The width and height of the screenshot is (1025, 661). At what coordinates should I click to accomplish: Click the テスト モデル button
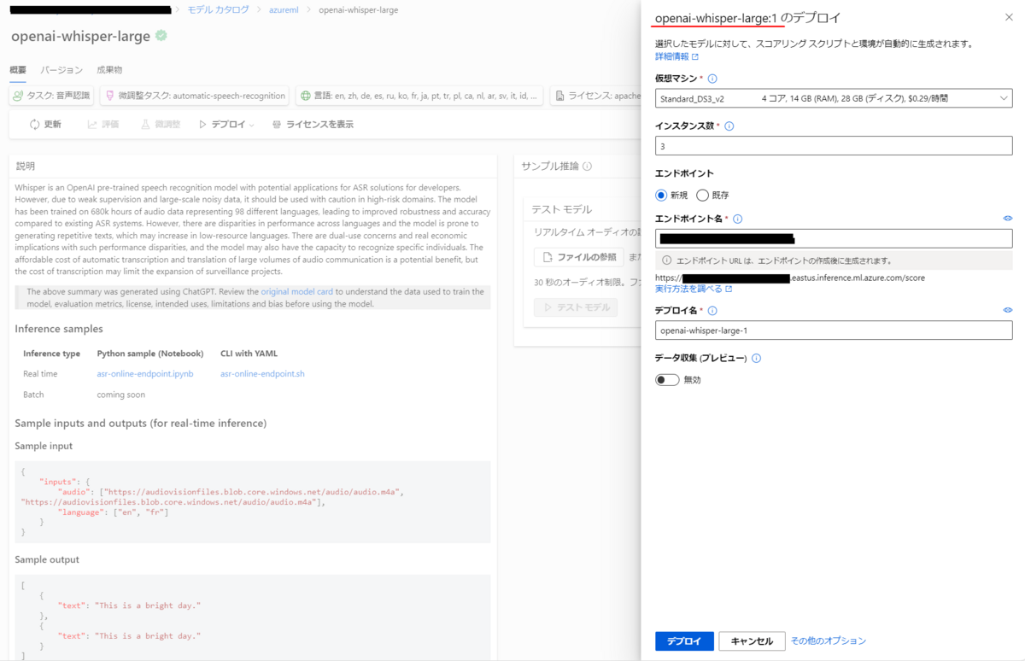point(576,307)
